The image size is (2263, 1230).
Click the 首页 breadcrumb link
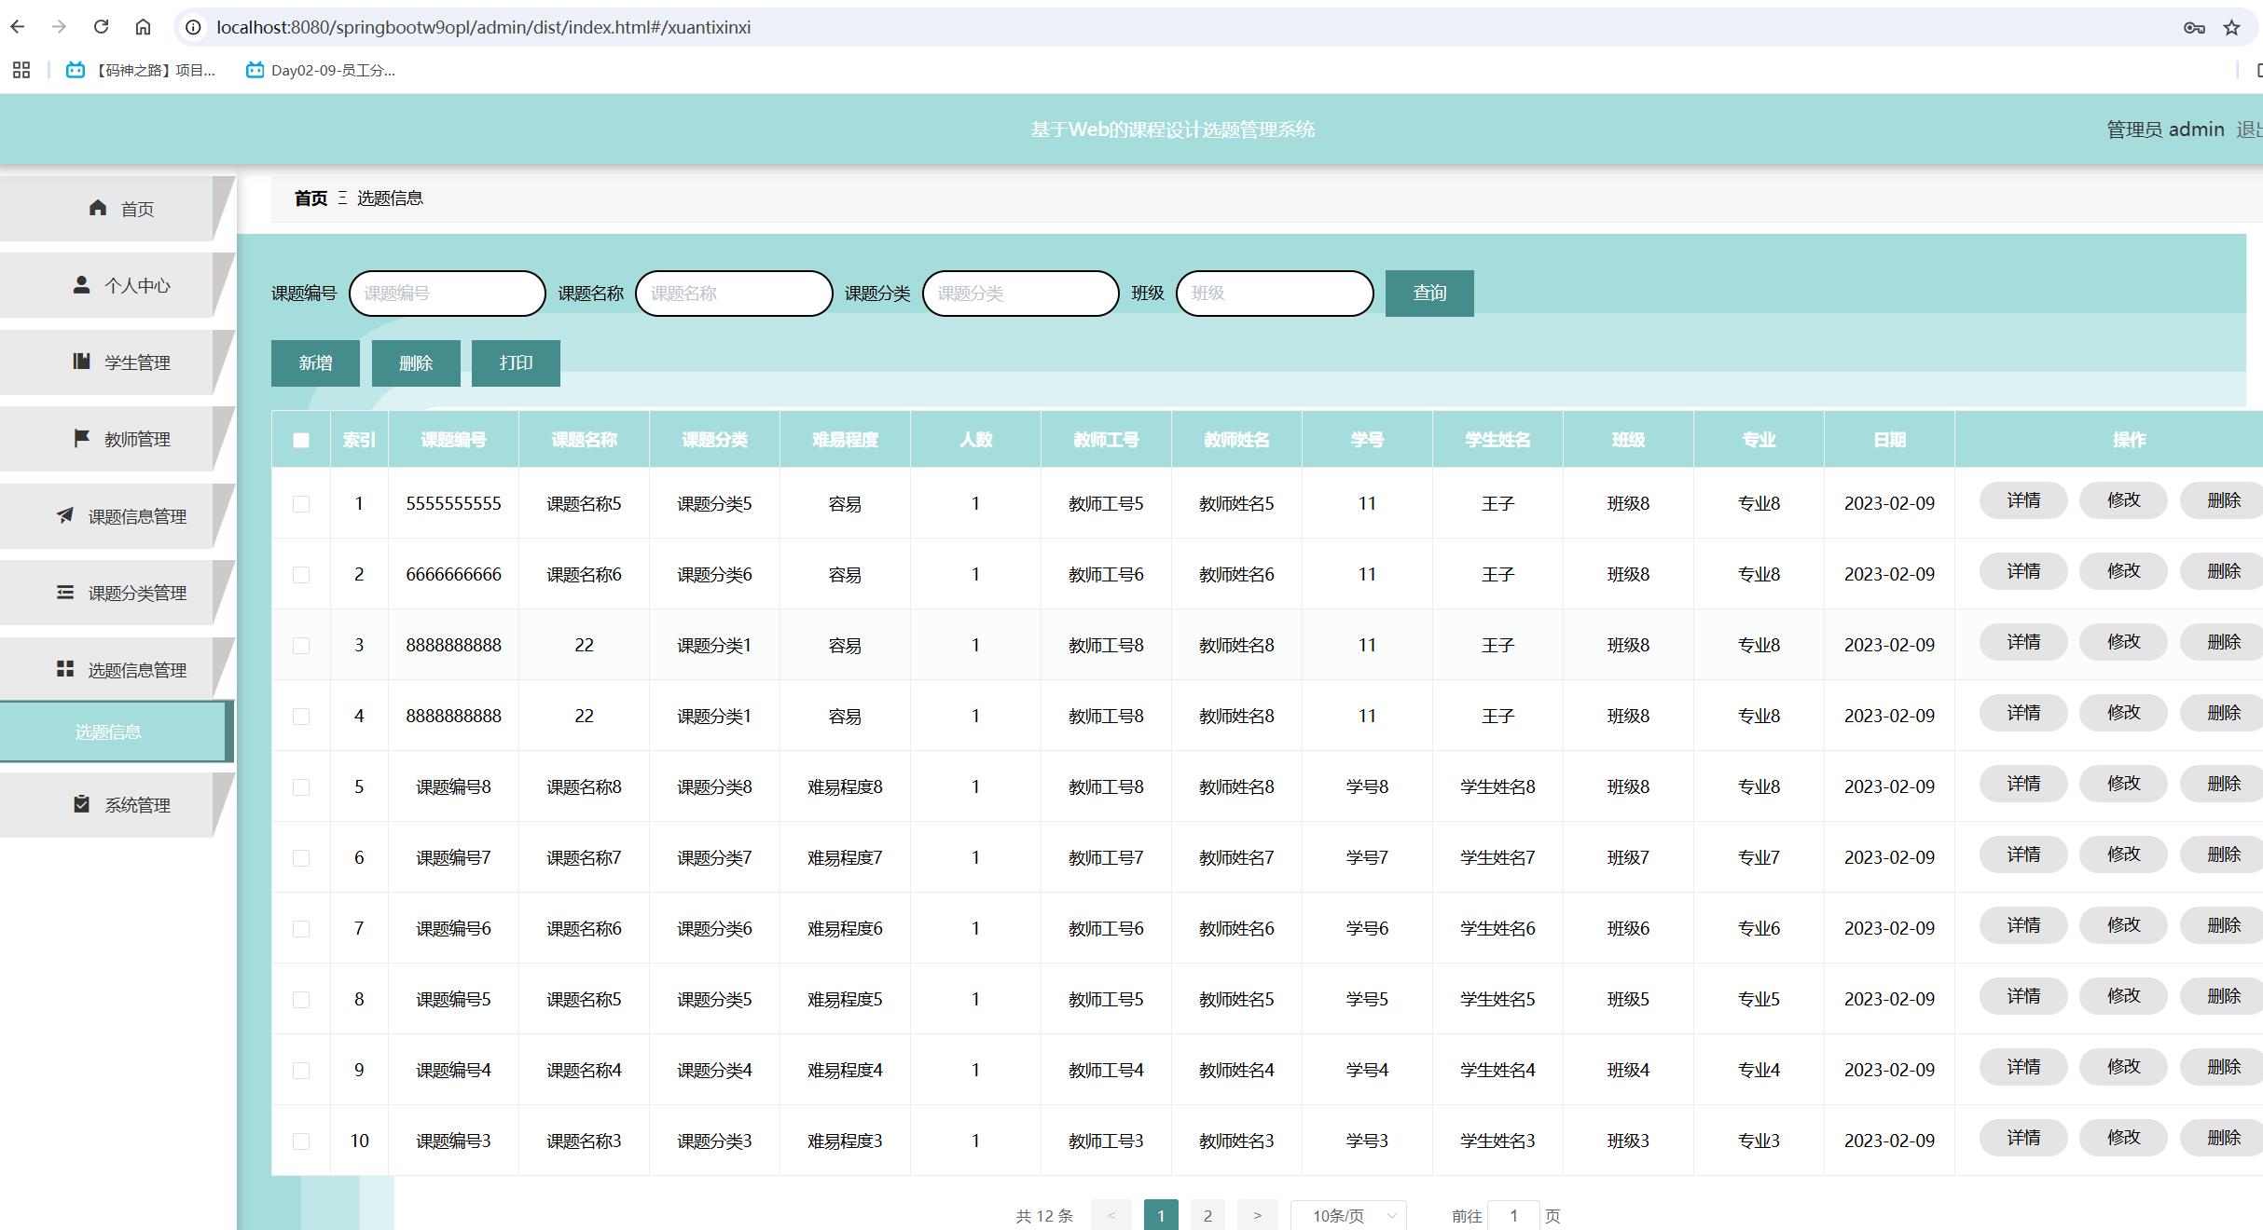coord(310,198)
